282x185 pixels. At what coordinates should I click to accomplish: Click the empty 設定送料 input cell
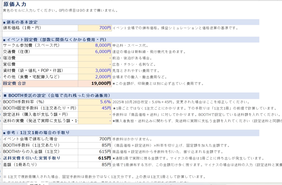click(95, 114)
